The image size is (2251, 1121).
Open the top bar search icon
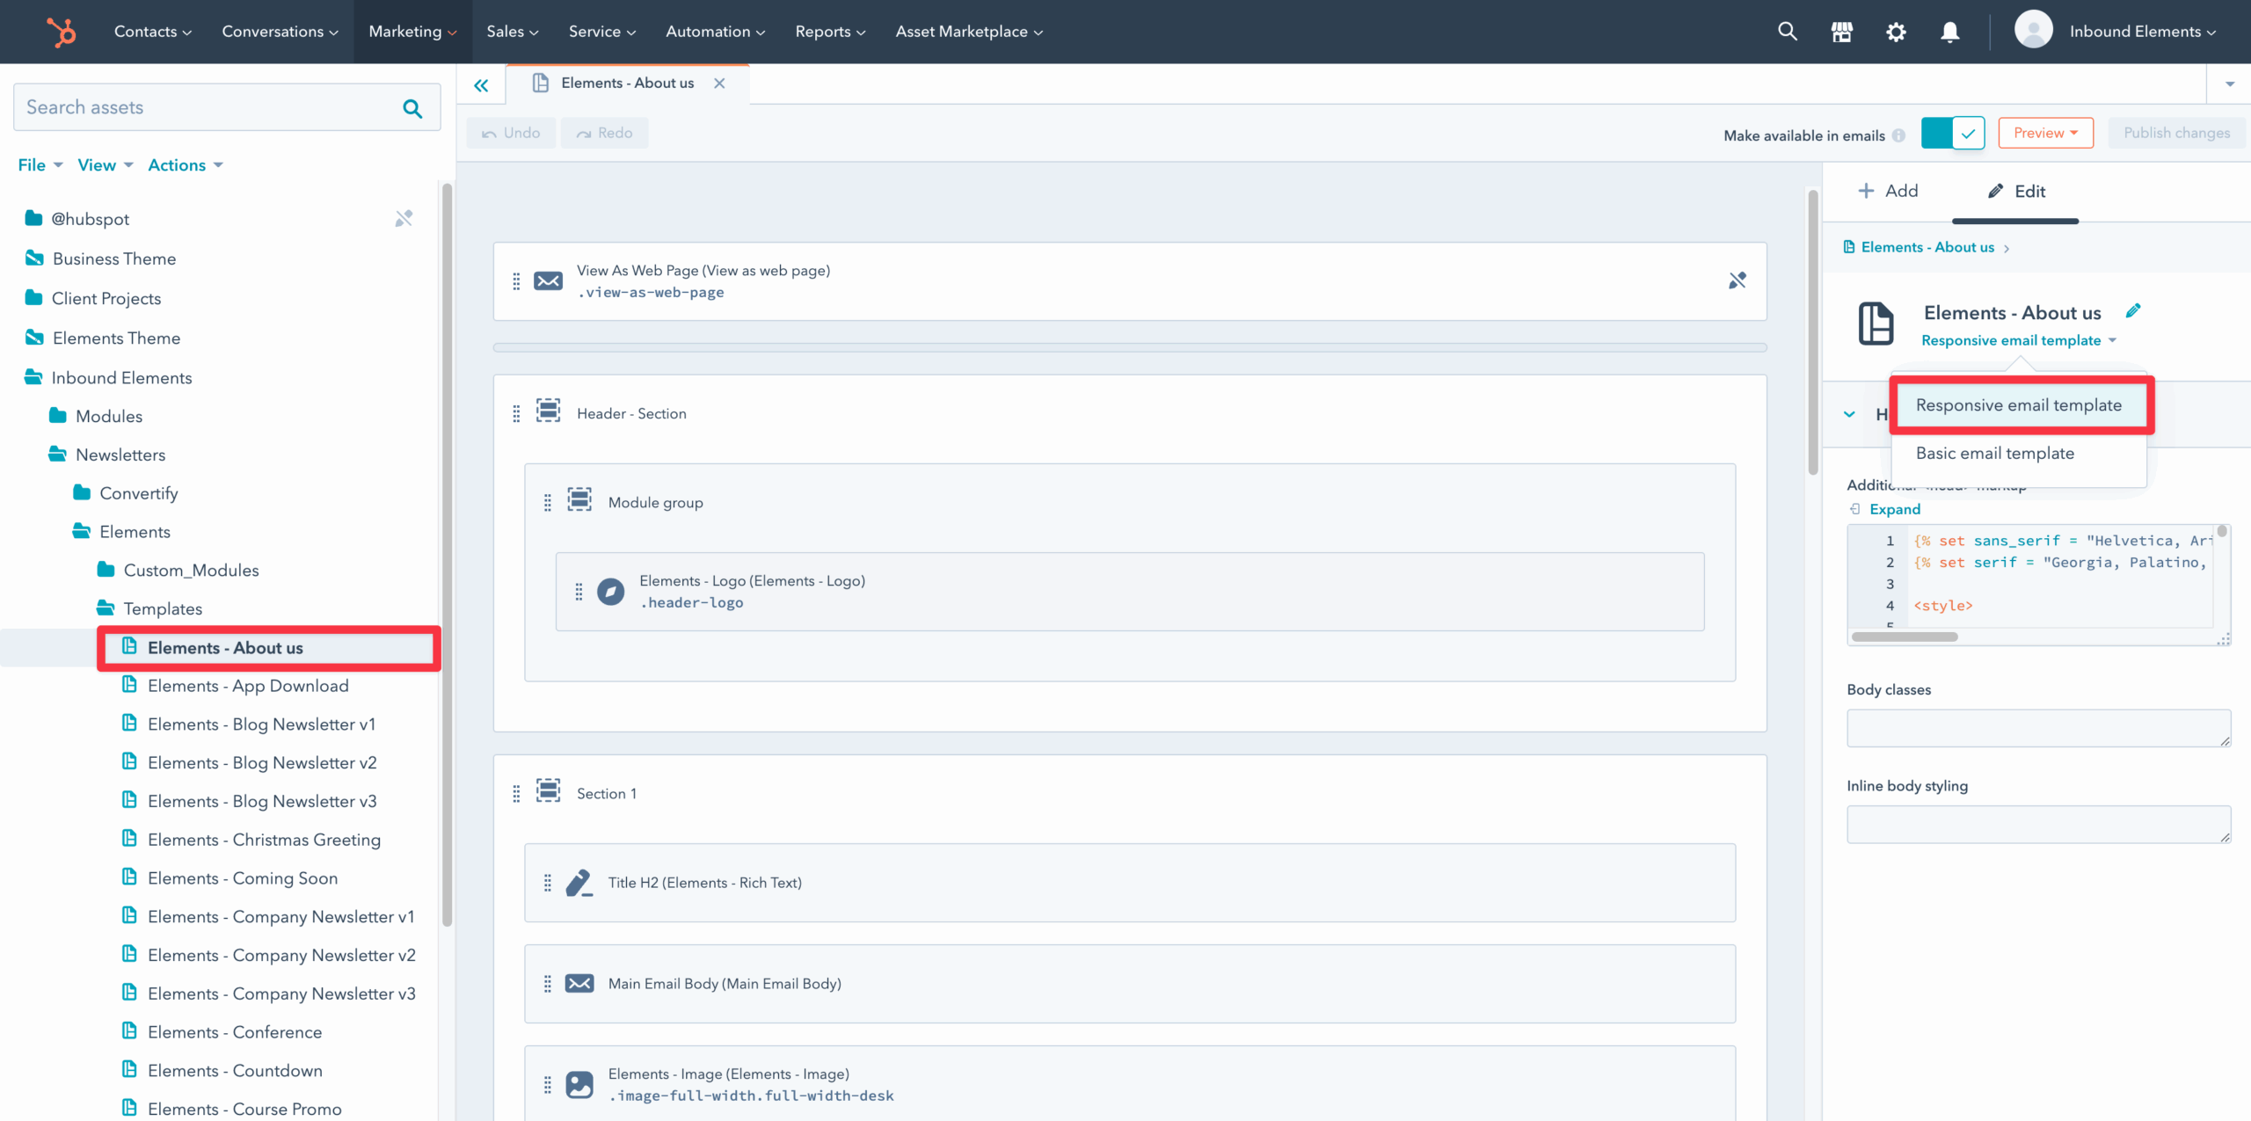click(1787, 32)
